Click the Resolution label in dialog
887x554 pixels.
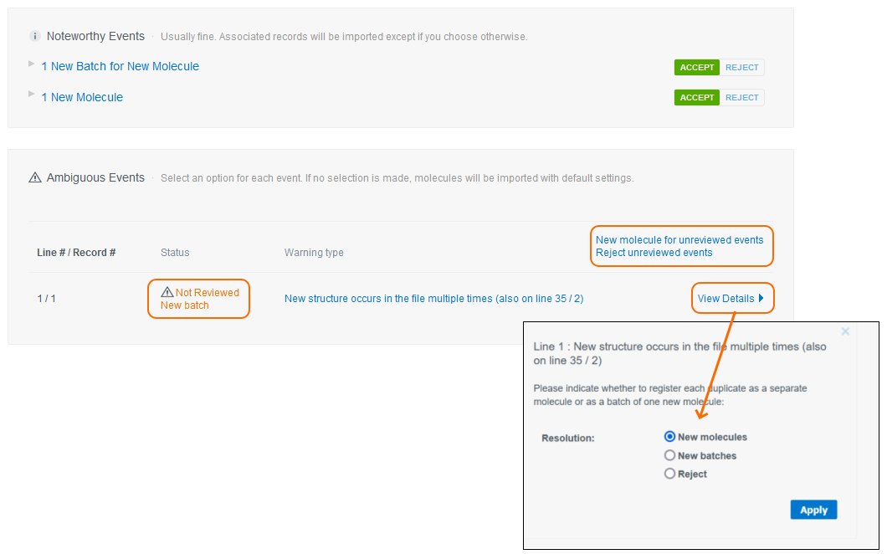(x=568, y=438)
